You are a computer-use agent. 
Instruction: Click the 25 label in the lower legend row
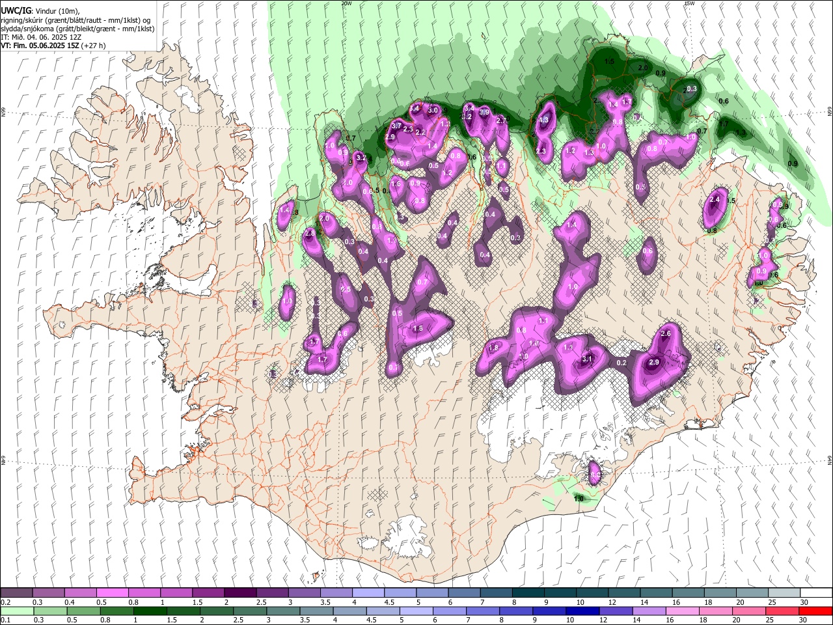pyautogui.click(x=771, y=620)
